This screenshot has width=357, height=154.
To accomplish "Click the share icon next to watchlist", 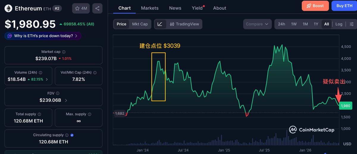I will coord(97,9).
